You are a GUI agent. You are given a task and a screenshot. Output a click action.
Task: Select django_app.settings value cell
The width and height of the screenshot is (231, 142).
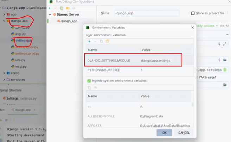pos(155,61)
